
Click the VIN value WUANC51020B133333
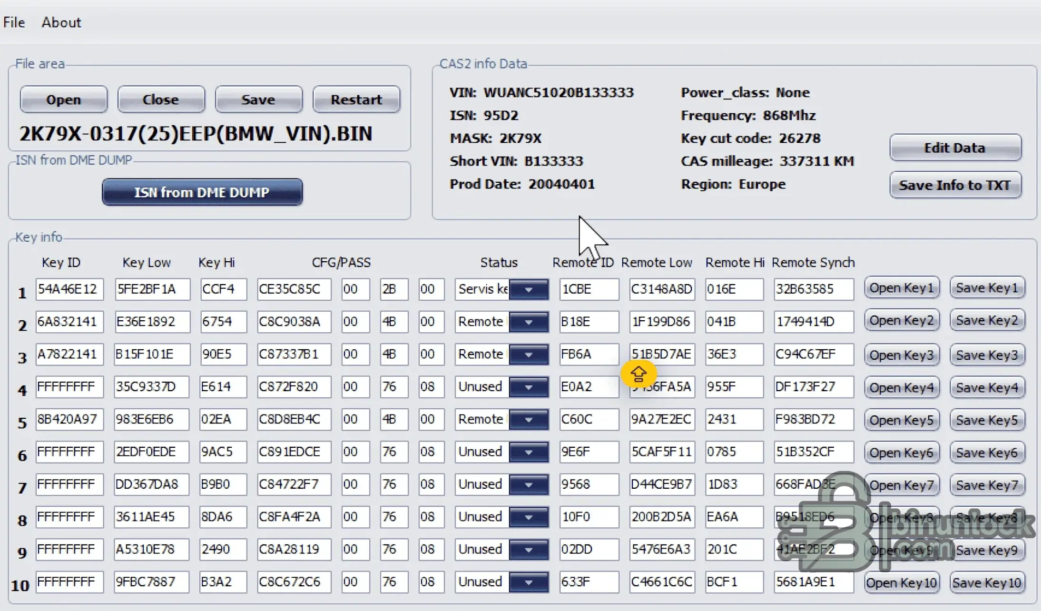(x=559, y=92)
